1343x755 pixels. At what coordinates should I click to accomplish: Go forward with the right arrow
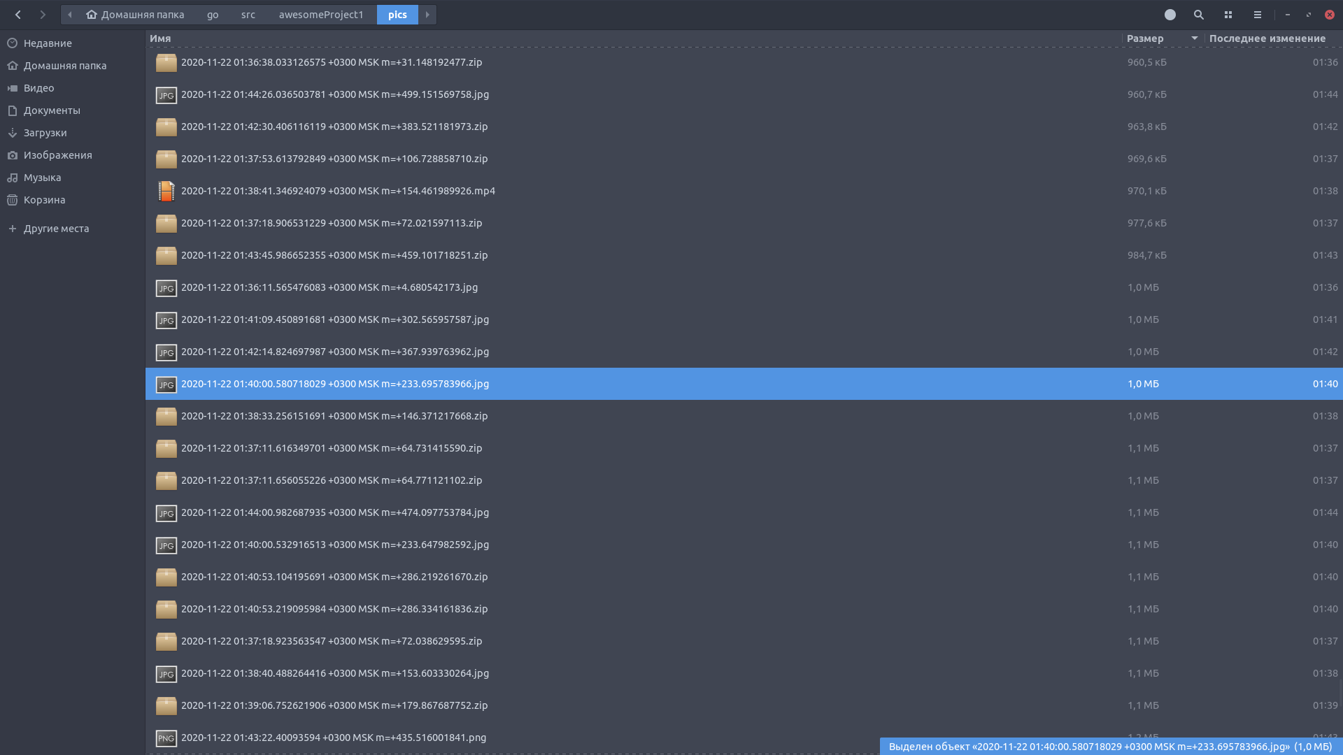coord(43,15)
